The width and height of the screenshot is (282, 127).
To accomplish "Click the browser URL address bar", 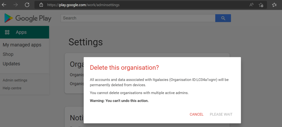I will 143,5.
